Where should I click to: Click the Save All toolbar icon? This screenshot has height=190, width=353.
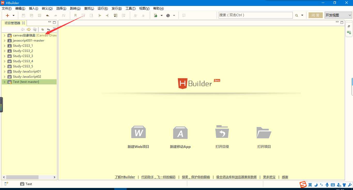click(40, 15)
